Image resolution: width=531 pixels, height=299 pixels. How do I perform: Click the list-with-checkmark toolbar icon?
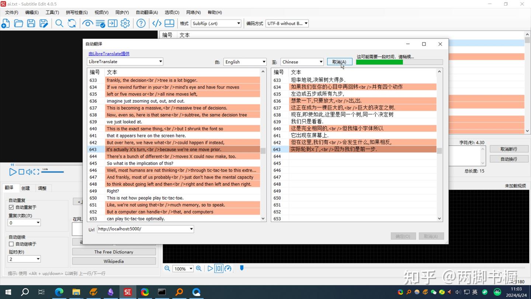(100, 24)
